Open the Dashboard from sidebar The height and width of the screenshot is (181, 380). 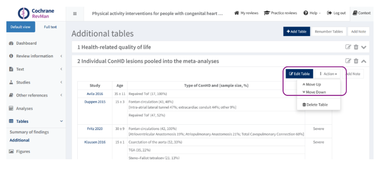[26, 43]
